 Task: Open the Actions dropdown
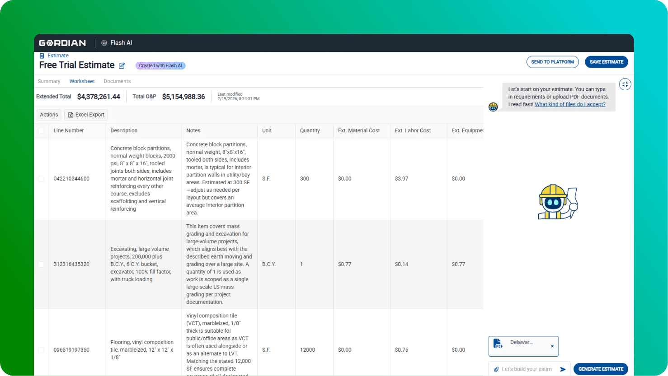48,115
